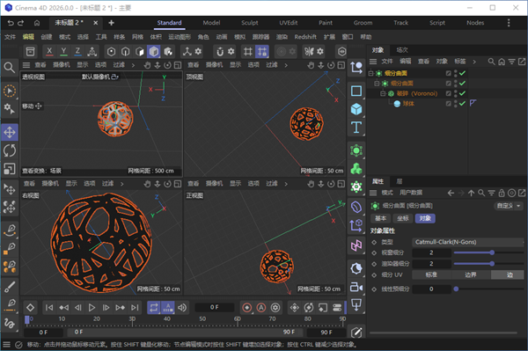
Task: Toggle the autokeying A button
Action: (x=261, y=307)
